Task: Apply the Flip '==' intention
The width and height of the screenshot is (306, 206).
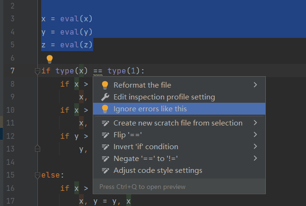Action: click(179, 135)
